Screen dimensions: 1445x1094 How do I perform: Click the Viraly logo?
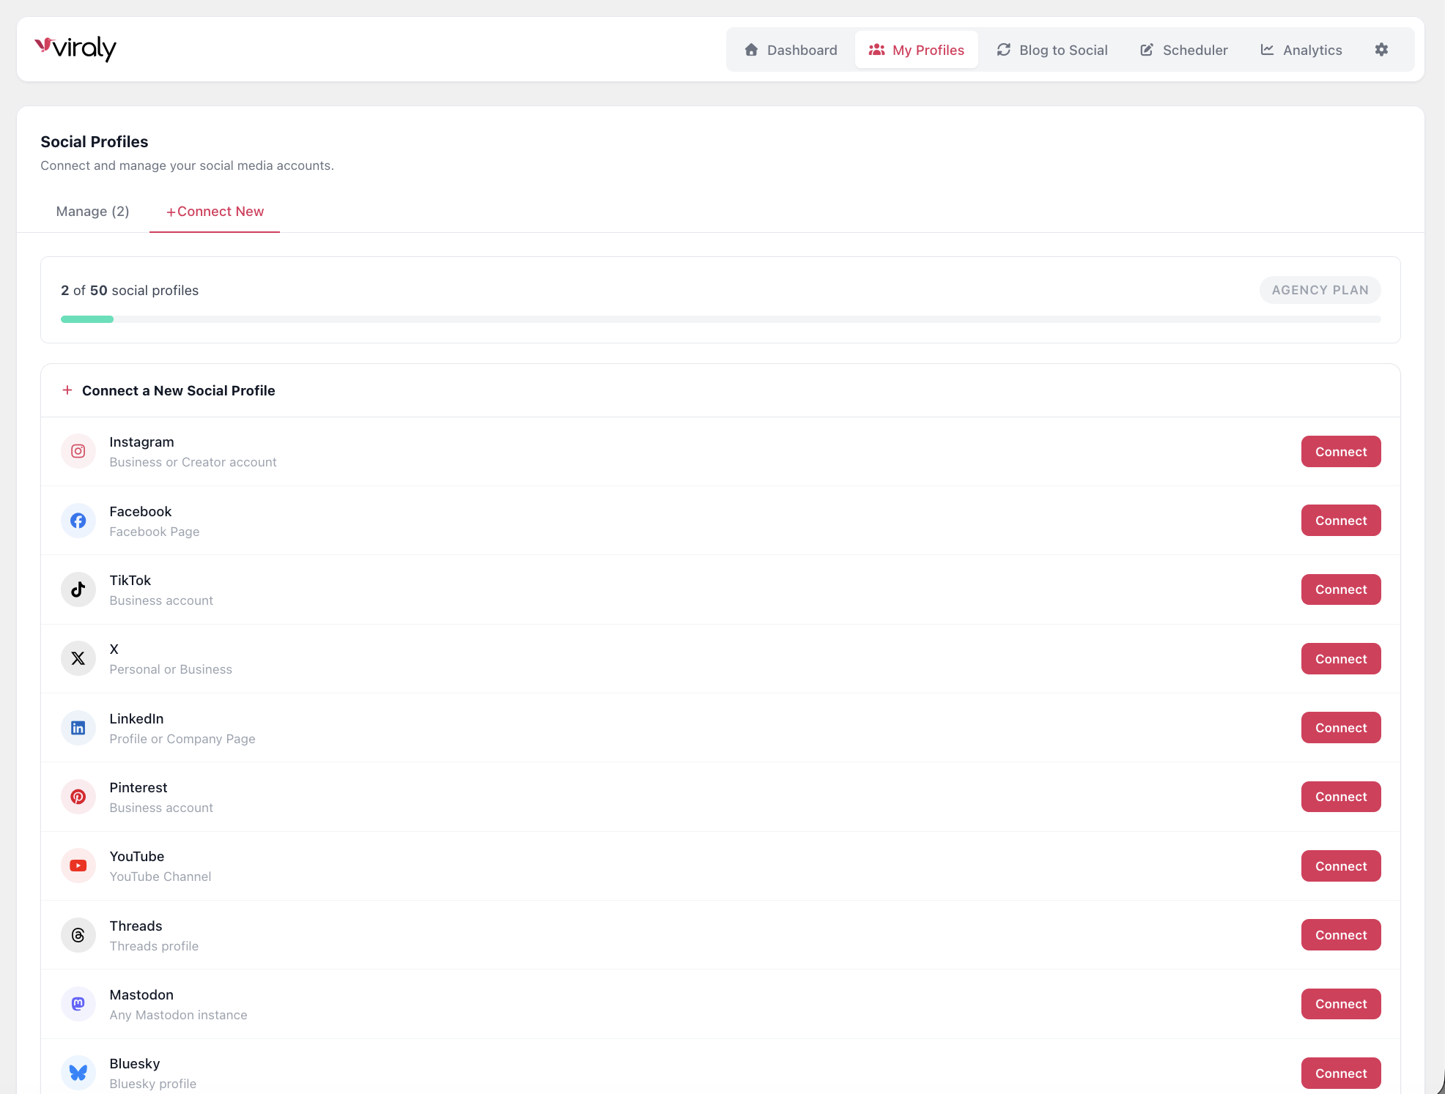coord(75,48)
